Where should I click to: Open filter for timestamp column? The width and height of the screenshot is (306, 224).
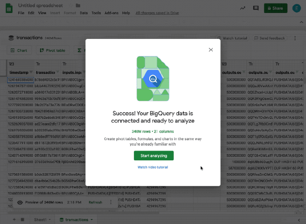31,72
